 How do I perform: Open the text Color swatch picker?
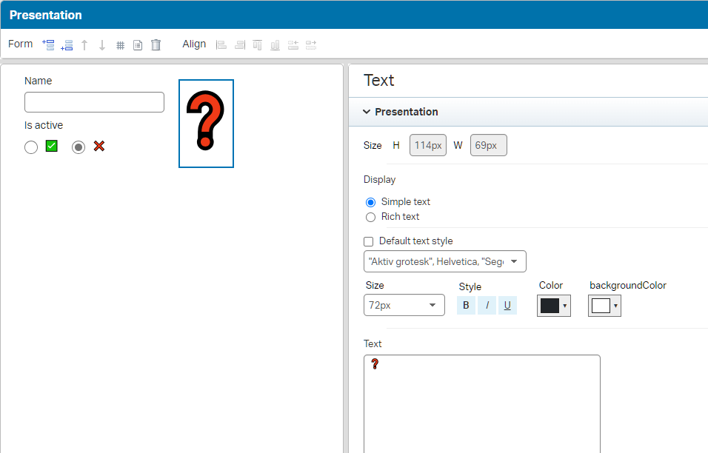point(553,306)
